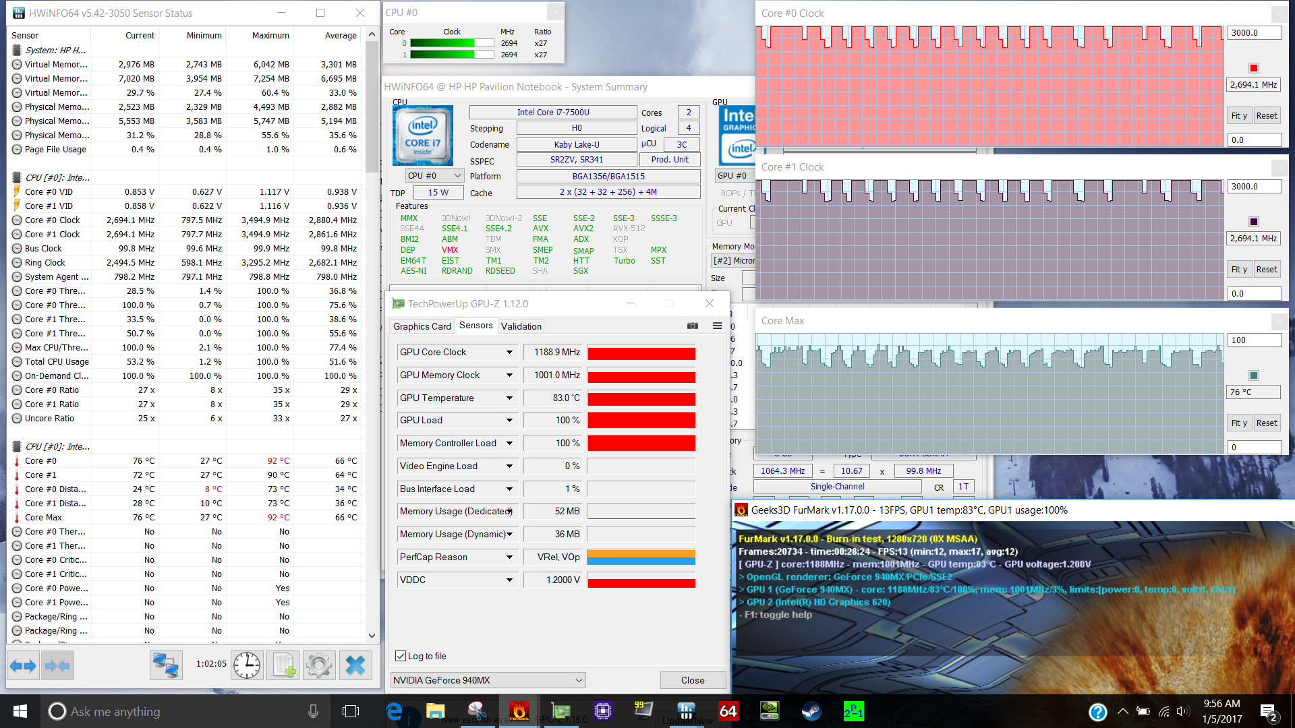Open File Explorer from the taskbar

click(435, 711)
